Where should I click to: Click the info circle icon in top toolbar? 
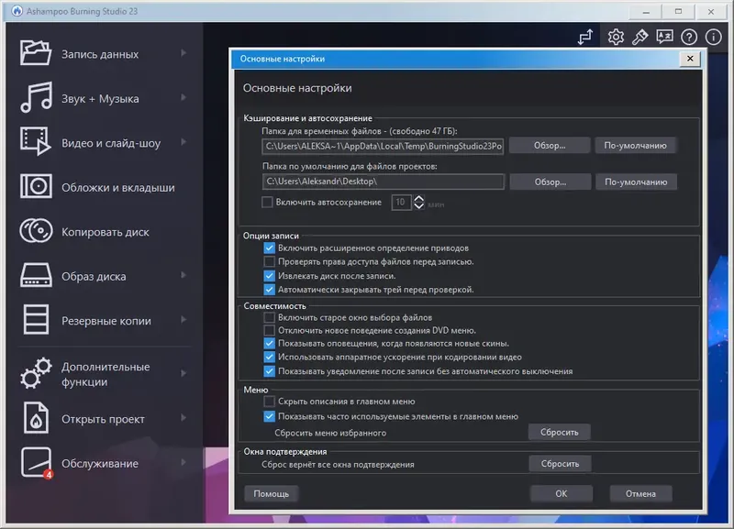(714, 37)
